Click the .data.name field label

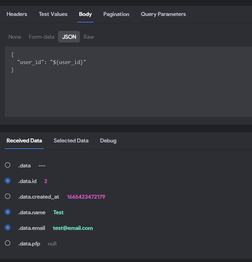tap(32, 212)
